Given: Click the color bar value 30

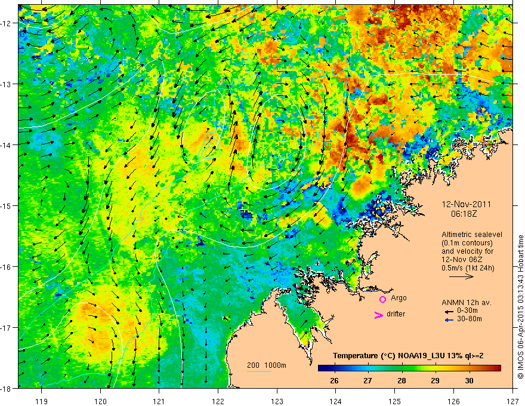Looking at the screenshot, I should pos(469,380).
